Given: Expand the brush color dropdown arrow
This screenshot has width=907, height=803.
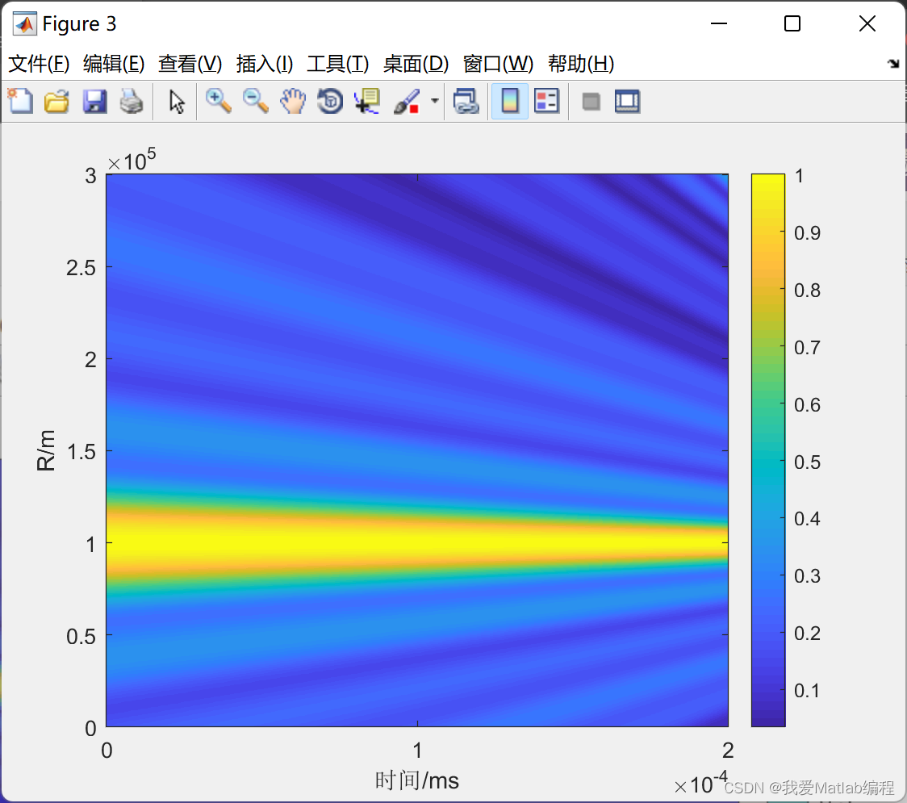Looking at the screenshot, I should pos(434,101).
